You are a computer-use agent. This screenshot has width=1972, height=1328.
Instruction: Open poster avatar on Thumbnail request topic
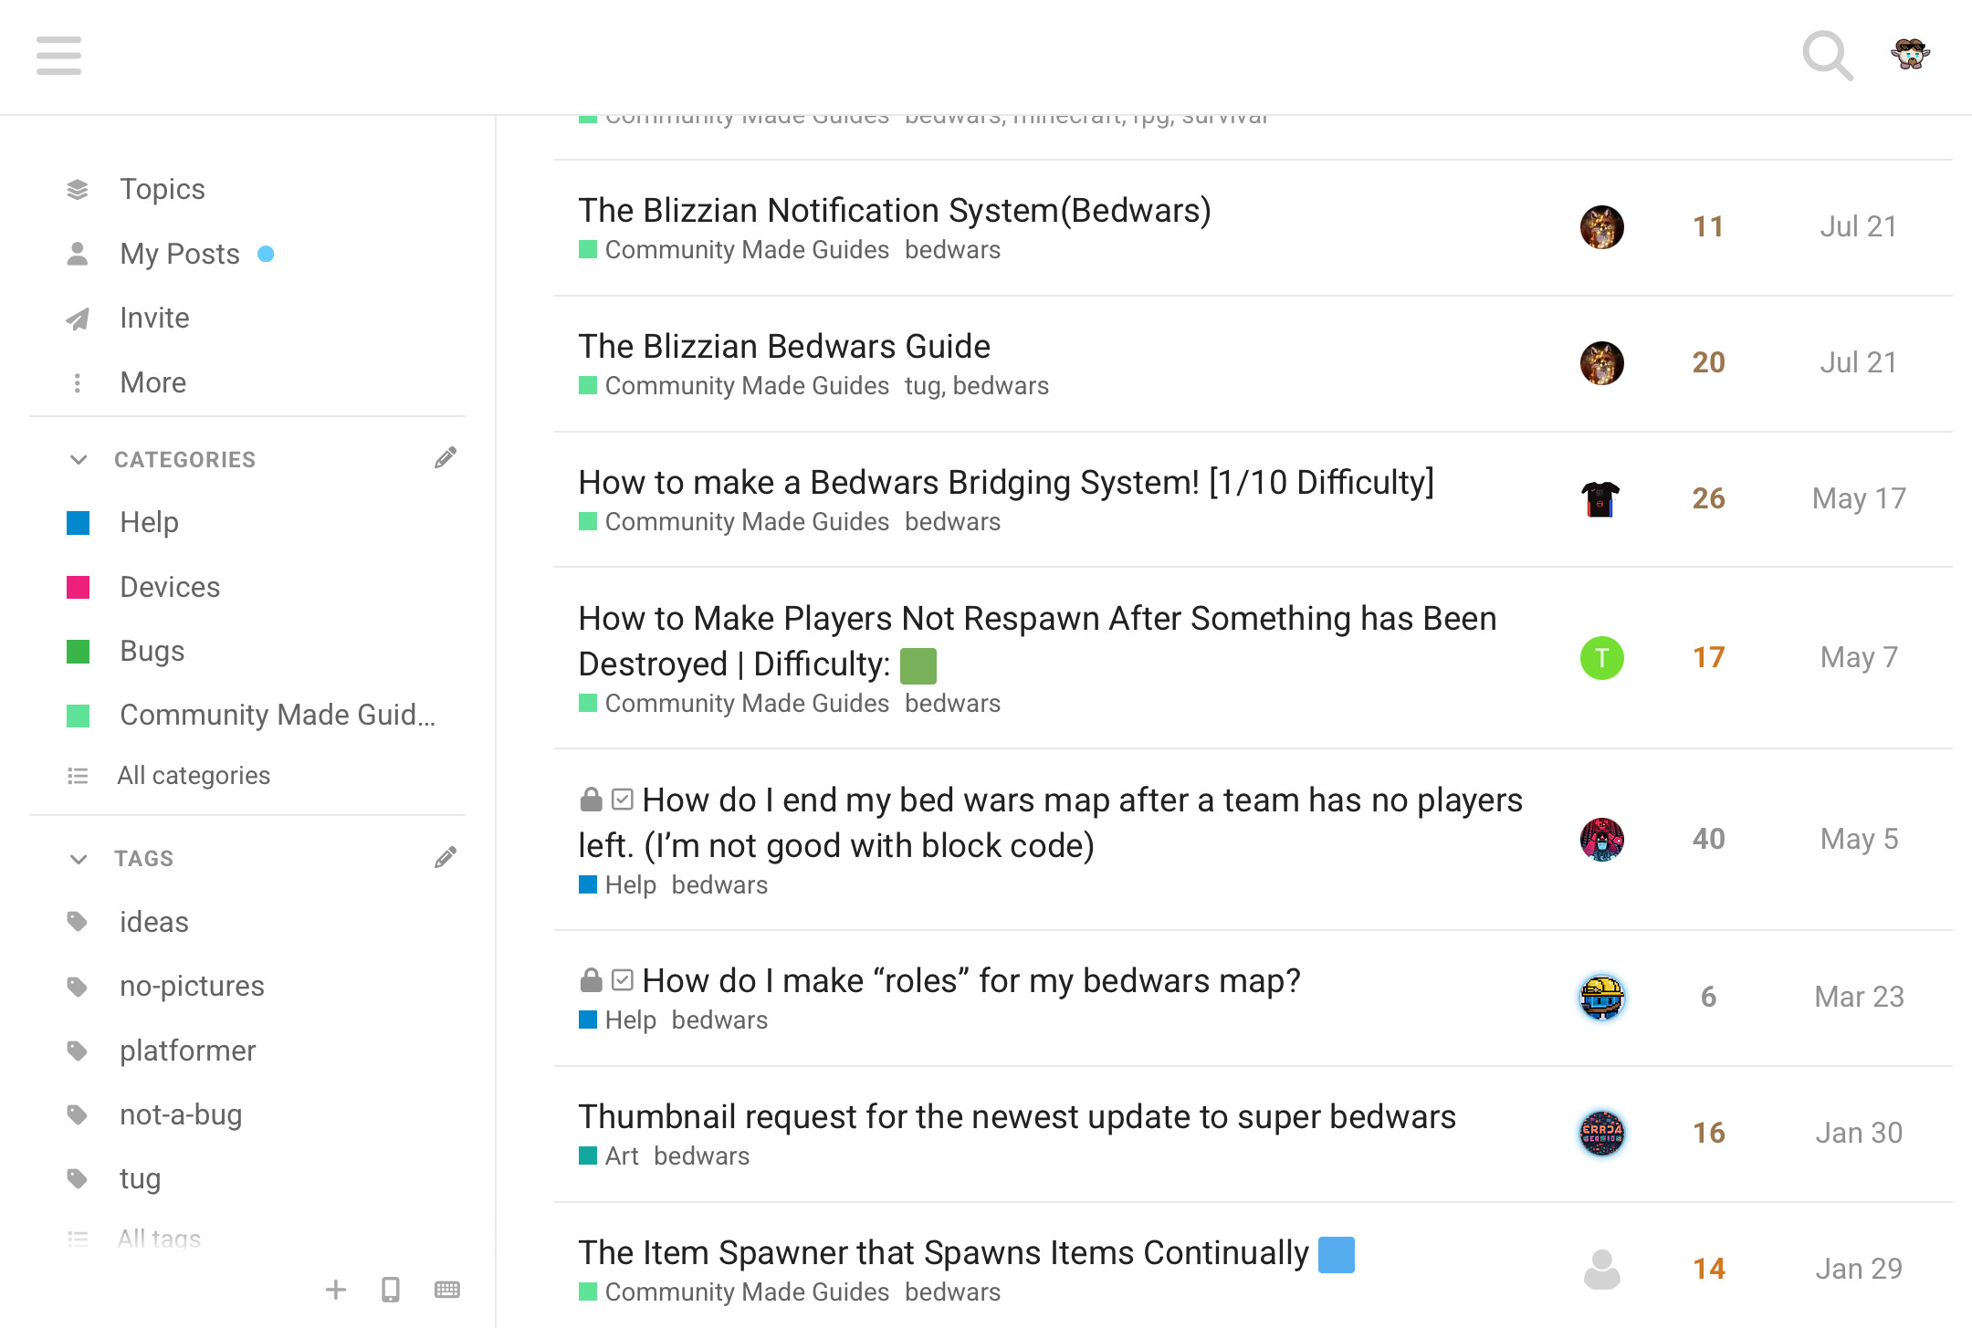1602,1134
